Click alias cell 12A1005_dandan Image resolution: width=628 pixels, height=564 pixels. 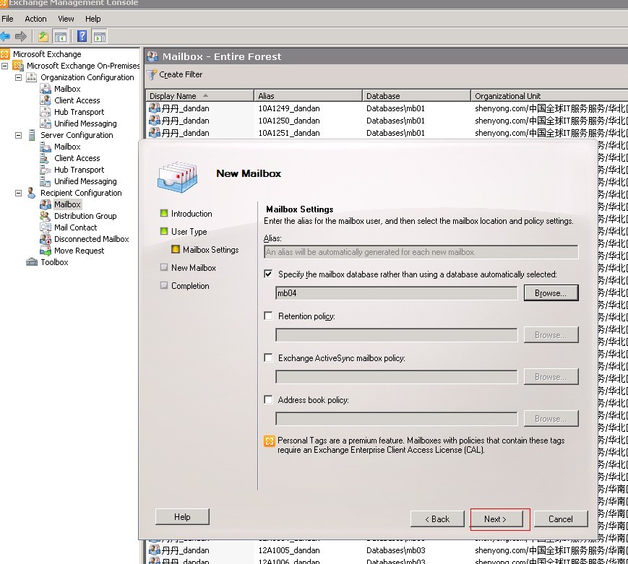click(x=289, y=550)
